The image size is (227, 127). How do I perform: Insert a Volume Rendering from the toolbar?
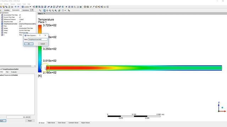coord(45,7)
